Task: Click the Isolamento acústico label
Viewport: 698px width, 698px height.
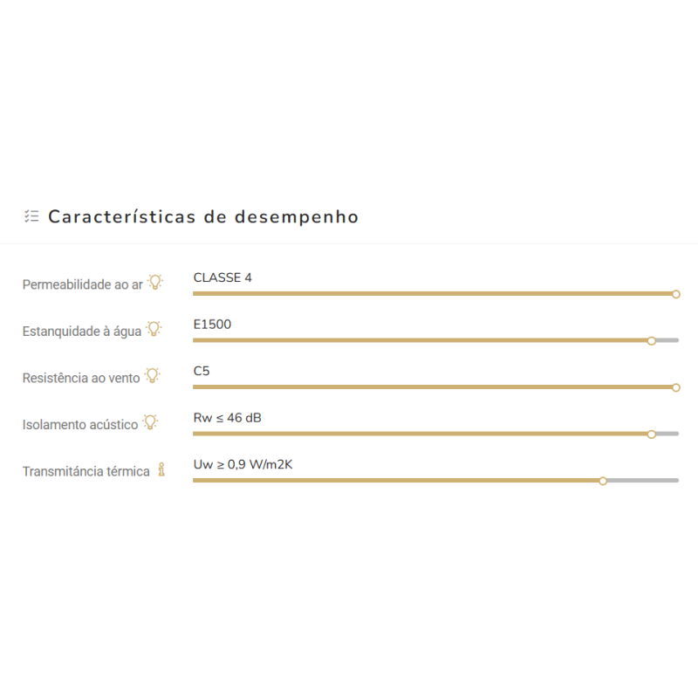Action: [80, 425]
